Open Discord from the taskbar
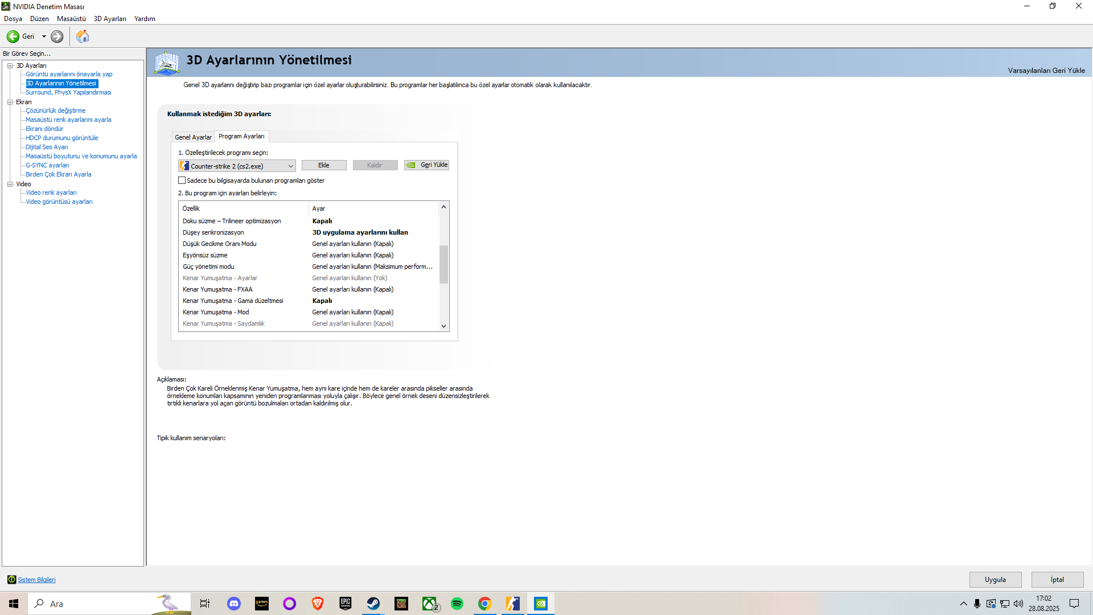This screenshot has width=1093, height=615. (x=234, y=604)
